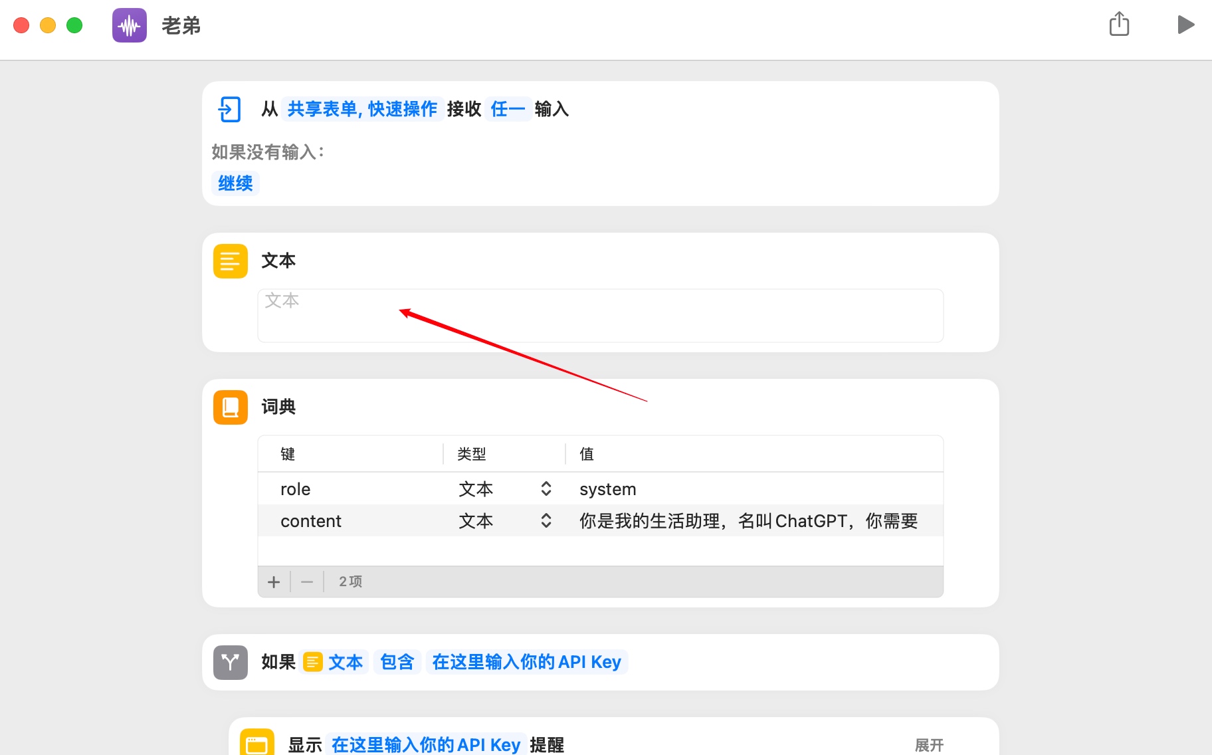The image size is (1212, 755).
Task: Click the orange 词典 action icon
Action: pyautogui.click(x=231, y=407)
